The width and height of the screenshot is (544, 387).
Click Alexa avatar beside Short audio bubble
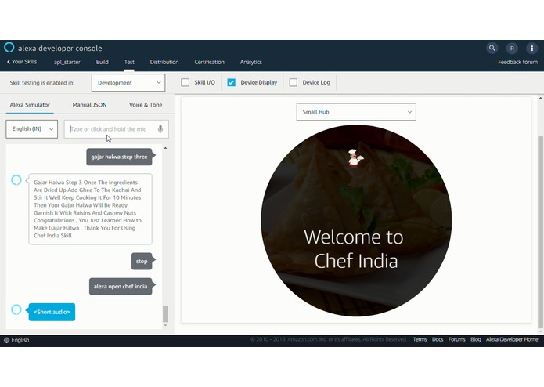pyautogui.click(x=16, y=309)
